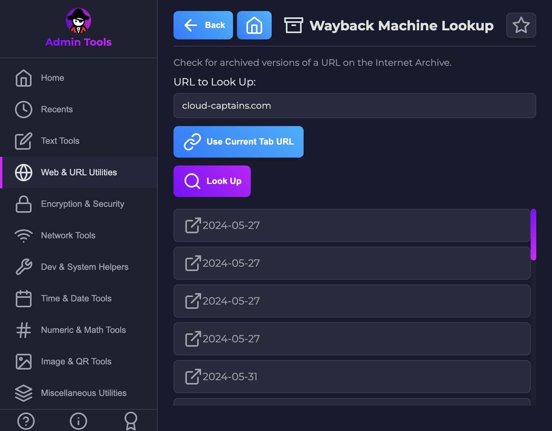Switch to Text Tools
This screenshot has width=552, height=431.
60,141
